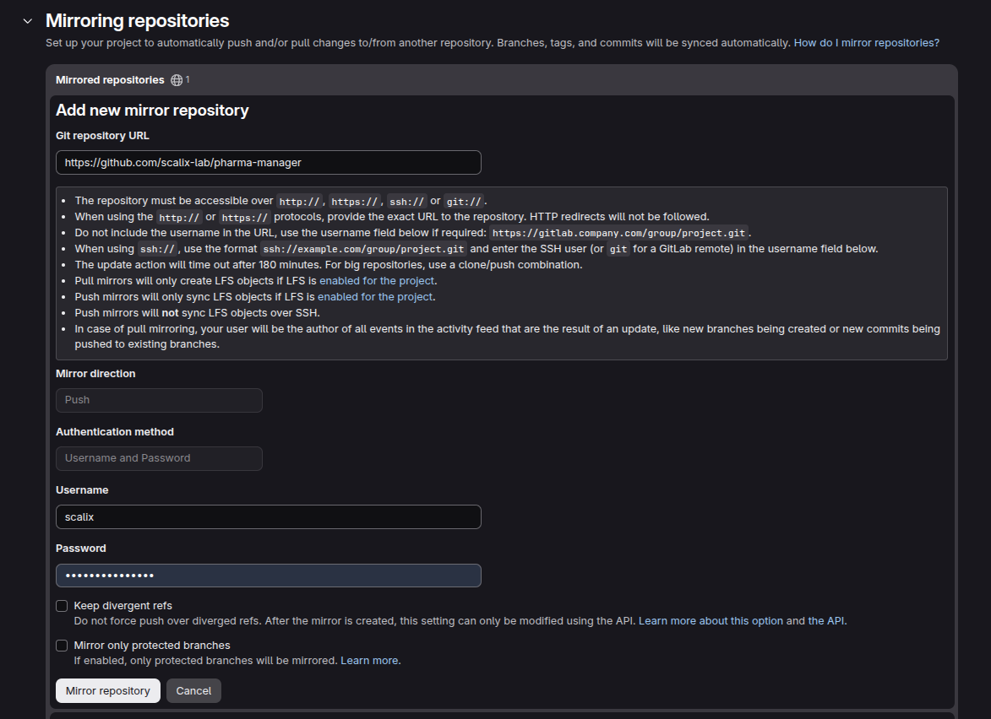991x719 pixels.
Task: Cancel adding the new mirror
Action: [193, 690]
